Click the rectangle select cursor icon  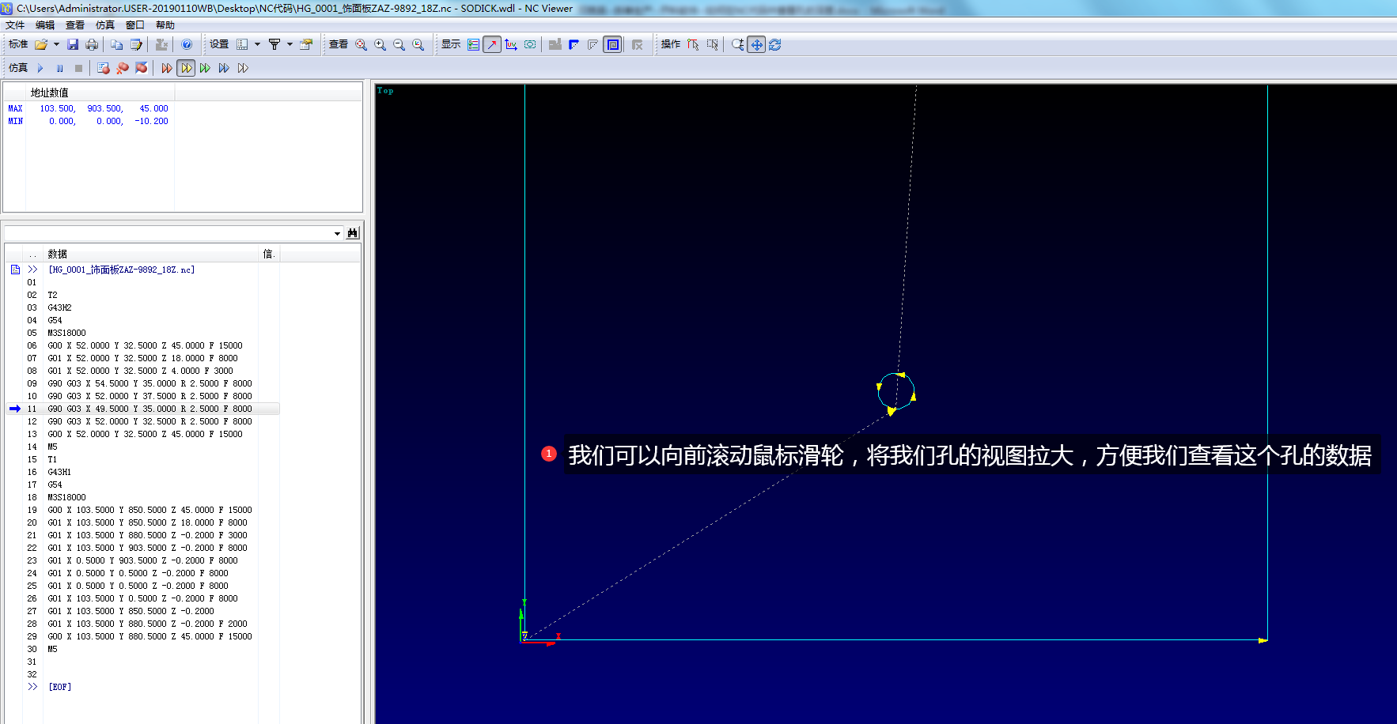coord(713,45)
